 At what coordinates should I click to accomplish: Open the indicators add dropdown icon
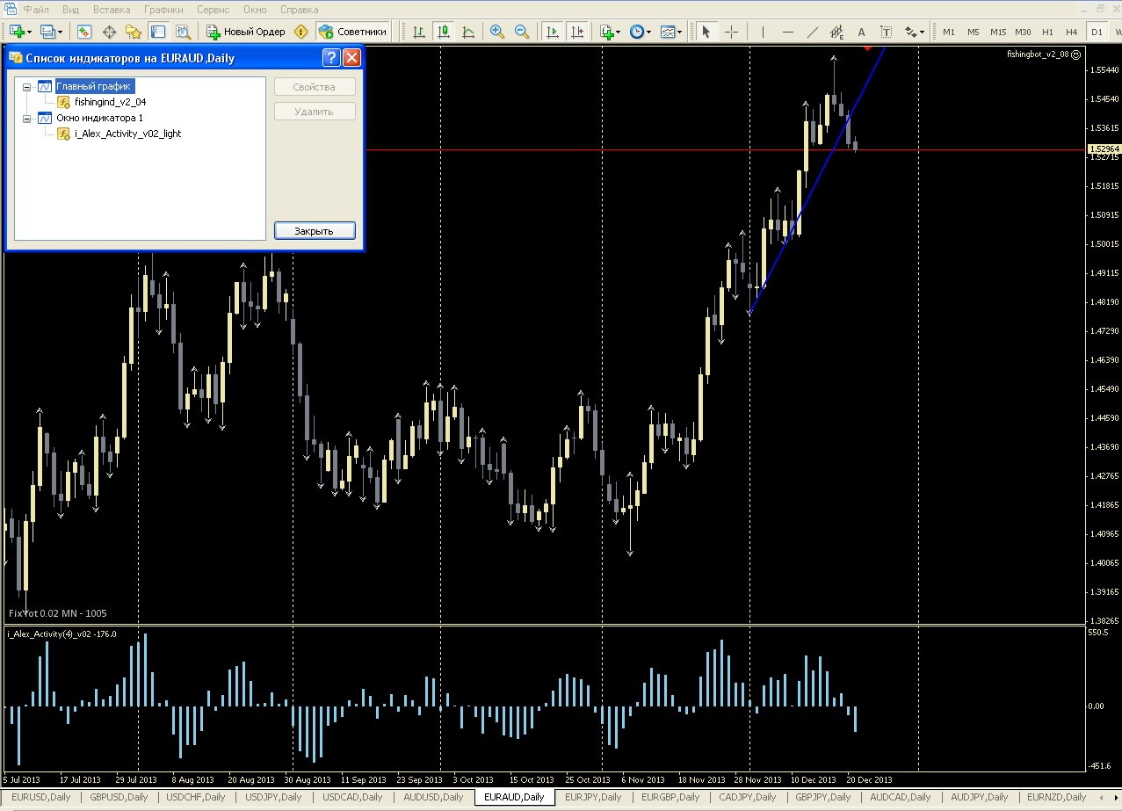(610, 32)
